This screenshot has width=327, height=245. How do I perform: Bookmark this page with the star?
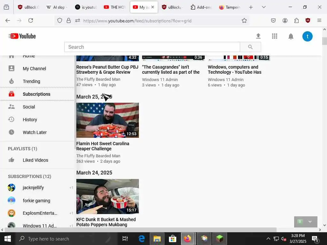tap(244, 20)
